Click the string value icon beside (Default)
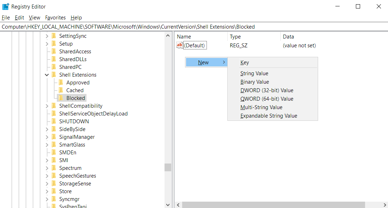The width and height of the screenshot is (388, 208). (x=179, y=45)
